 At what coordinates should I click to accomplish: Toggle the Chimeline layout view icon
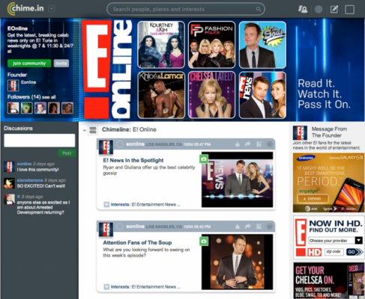point(93,130)
